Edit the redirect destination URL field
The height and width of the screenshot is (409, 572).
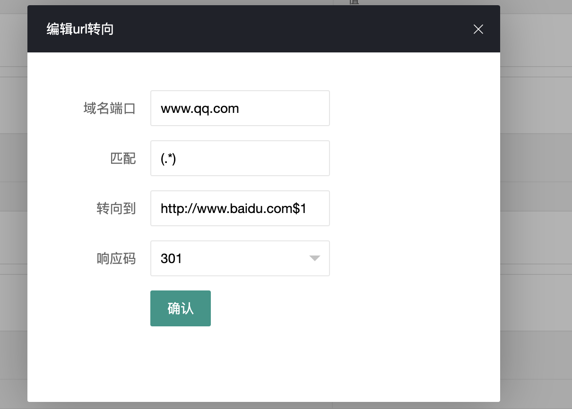tap(240, 208)
